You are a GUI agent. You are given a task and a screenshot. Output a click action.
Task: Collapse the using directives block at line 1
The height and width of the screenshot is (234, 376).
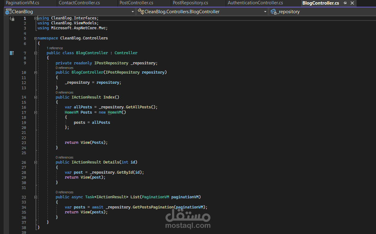[x=36, y=18]
